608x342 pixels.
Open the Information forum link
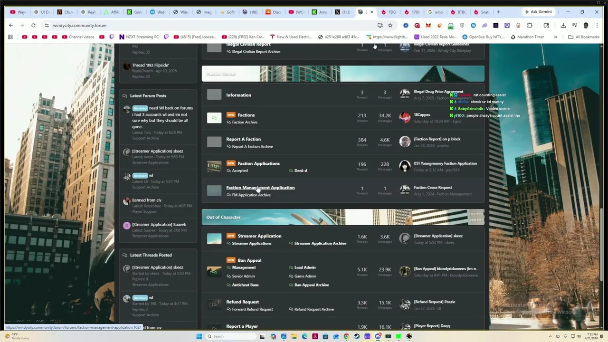coord(238,95)
